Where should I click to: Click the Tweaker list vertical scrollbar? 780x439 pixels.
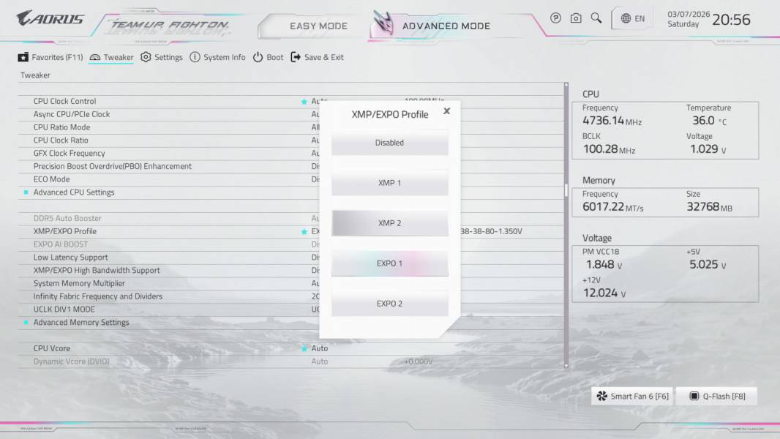point(566,190)
